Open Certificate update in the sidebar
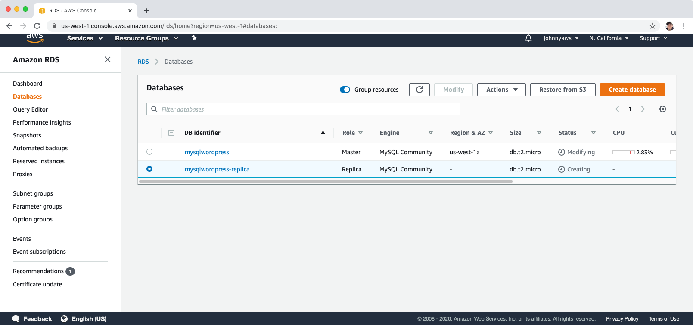Viewport: 693px width, 330px height. tap(37, 284)
